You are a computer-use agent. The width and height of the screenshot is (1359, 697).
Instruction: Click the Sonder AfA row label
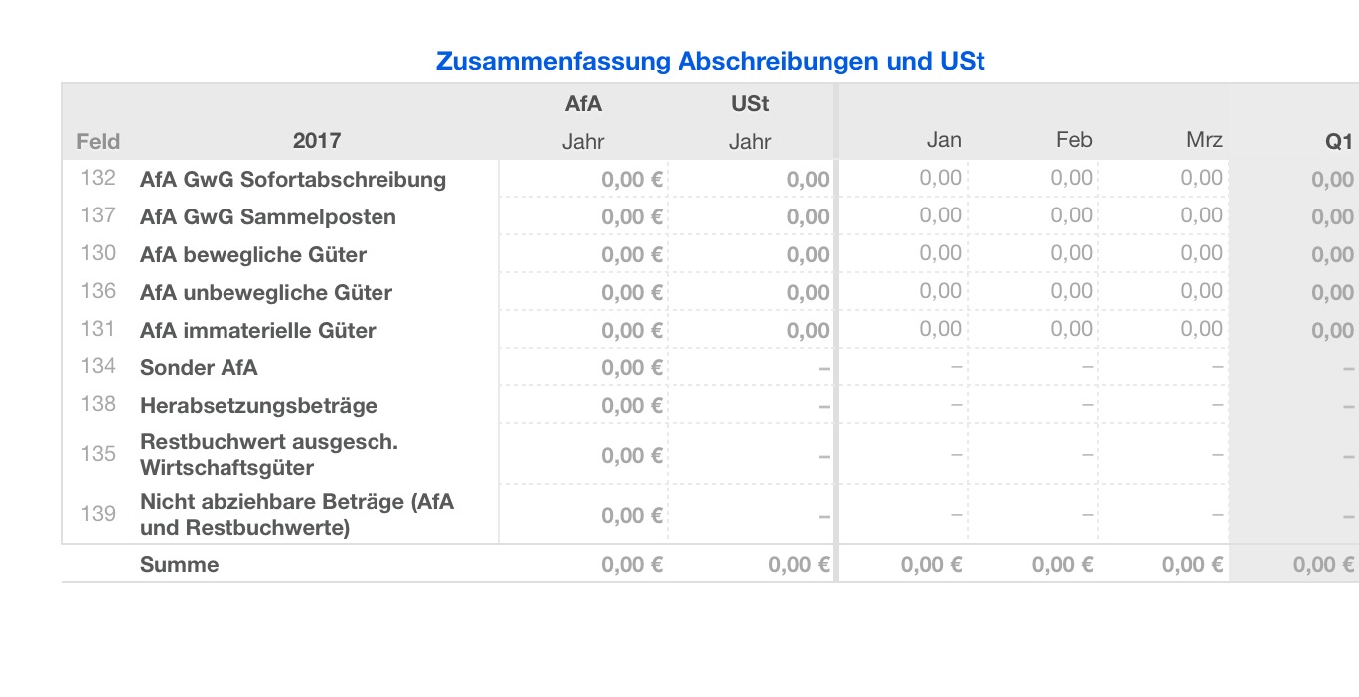199,368
